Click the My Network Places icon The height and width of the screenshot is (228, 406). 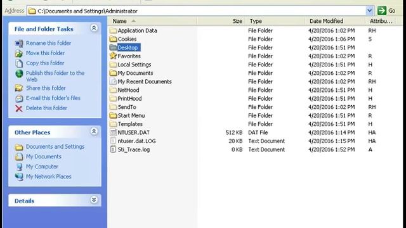point(19,177)
